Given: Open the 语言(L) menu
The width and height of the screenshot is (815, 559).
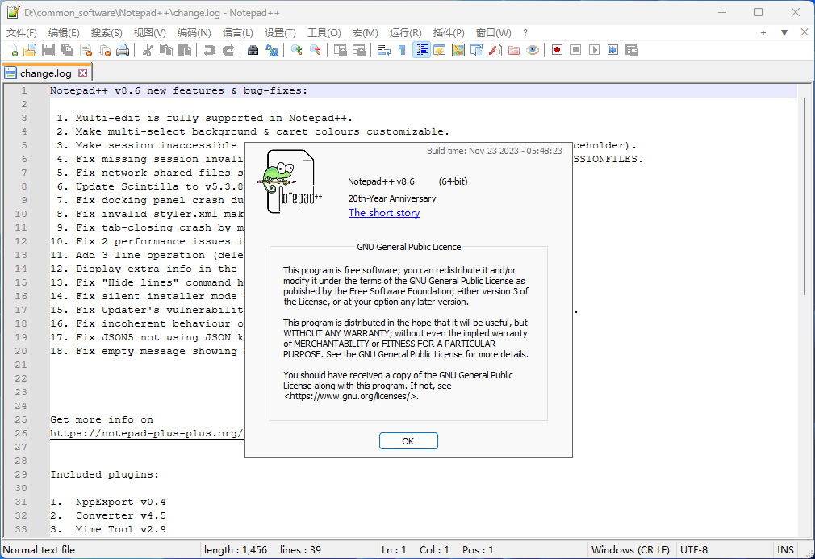Looking at the screenshot, I should pos(238,33).
